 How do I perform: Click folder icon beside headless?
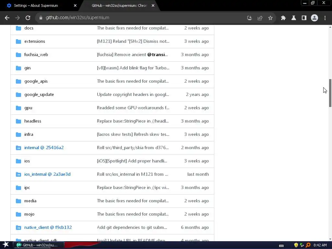(18, 121)
